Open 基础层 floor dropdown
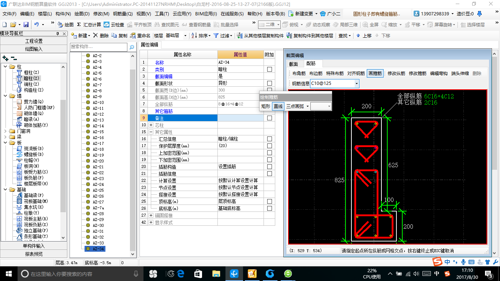Screen dimensions: 500x281 (x=185, y=35)
